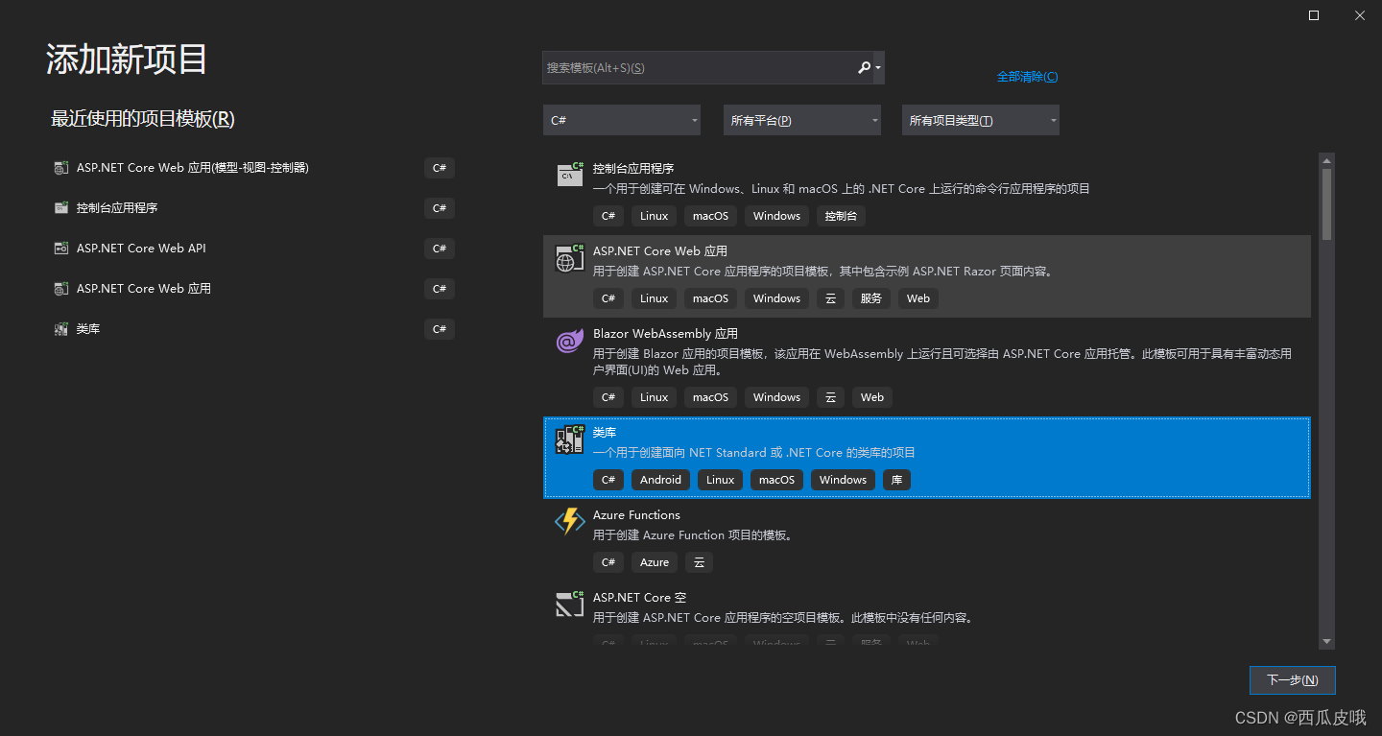The height and width of the screenshot is (736, 1382).
Task: Open the 所有项目类型 project type dropdown
Action: click(x=979, y=119)
